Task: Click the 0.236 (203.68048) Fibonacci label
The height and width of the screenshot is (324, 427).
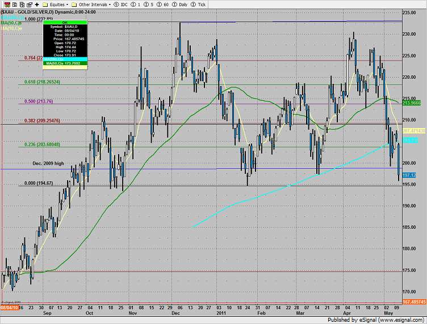Action: point(42,144)
